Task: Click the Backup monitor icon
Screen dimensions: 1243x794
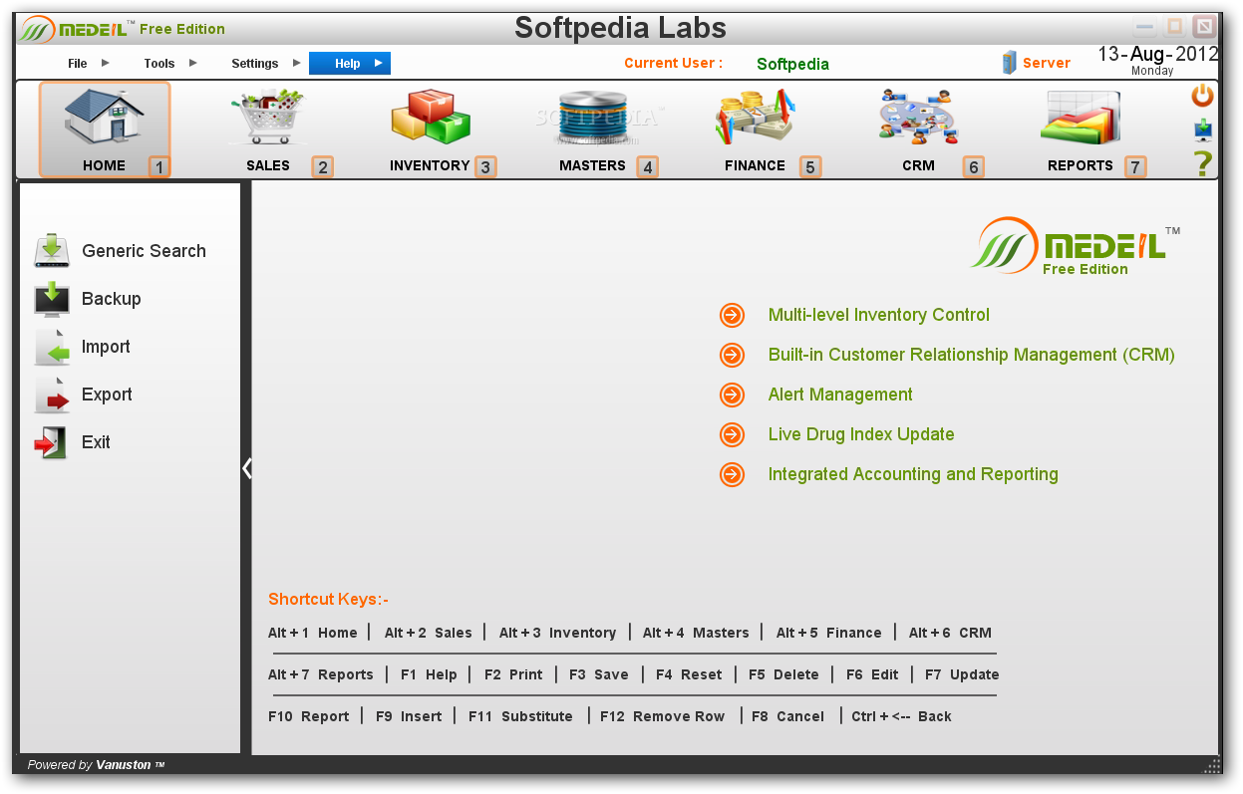Action: (x=52, y=299)
